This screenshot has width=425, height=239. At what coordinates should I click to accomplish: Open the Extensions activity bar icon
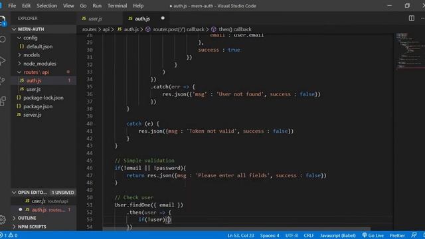tap(3, 101)
